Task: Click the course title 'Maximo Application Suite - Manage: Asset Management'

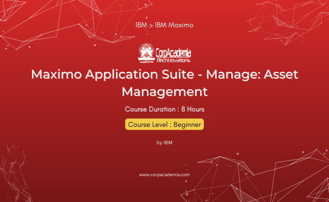Action: 164,83
